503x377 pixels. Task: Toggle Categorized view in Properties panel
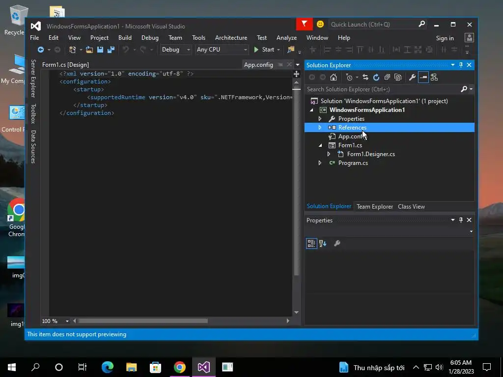point(311,243)
